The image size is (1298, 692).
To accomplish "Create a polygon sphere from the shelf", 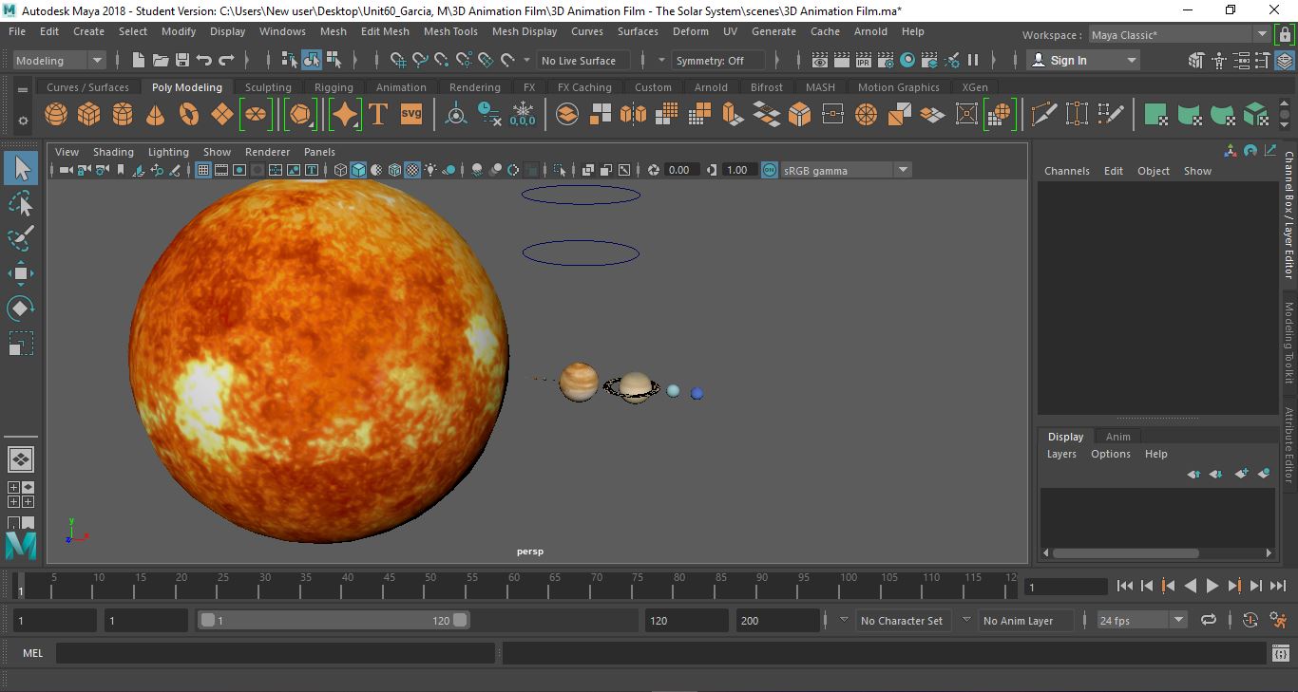I will [x=56, y=115].
